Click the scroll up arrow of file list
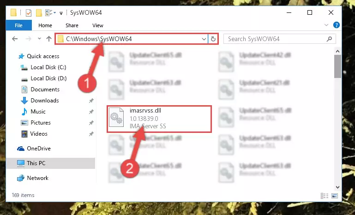 tap(337, 51)
